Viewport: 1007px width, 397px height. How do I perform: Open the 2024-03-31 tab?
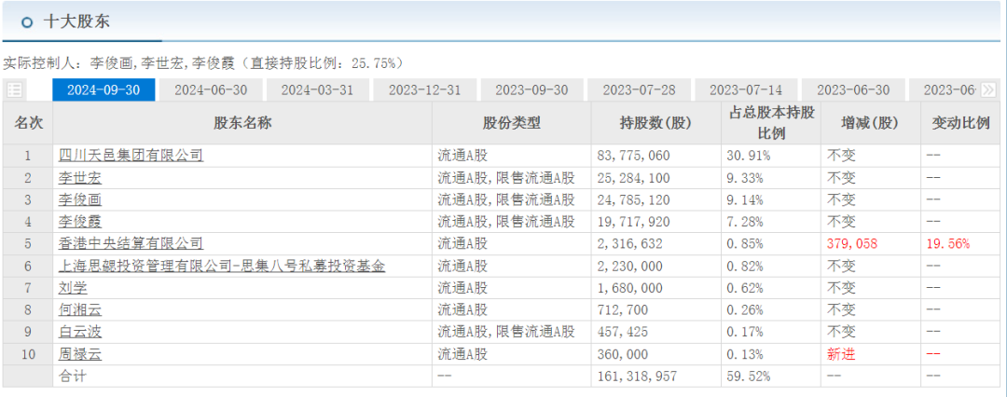[317, 90]
